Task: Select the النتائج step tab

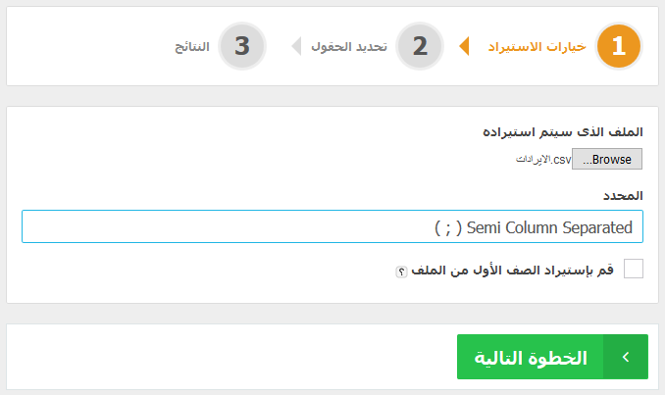Action: (192, 46)
